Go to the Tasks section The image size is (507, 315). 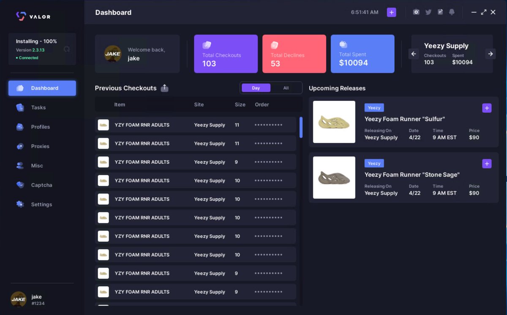tap(38, 108)
